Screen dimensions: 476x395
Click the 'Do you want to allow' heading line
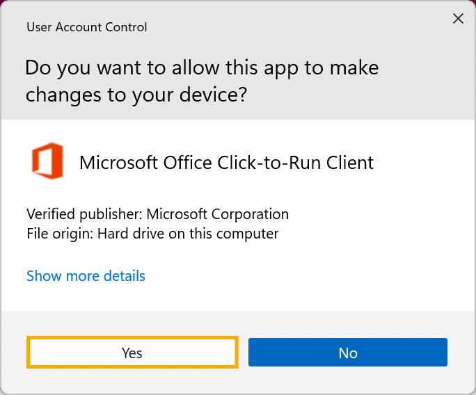pyautogui.click(x=202, y=68)
